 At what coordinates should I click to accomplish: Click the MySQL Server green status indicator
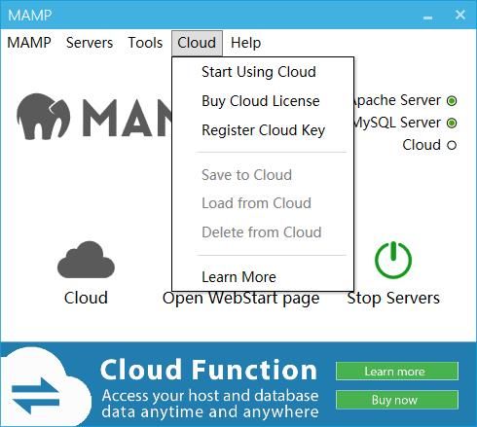[x=452, y=123]
